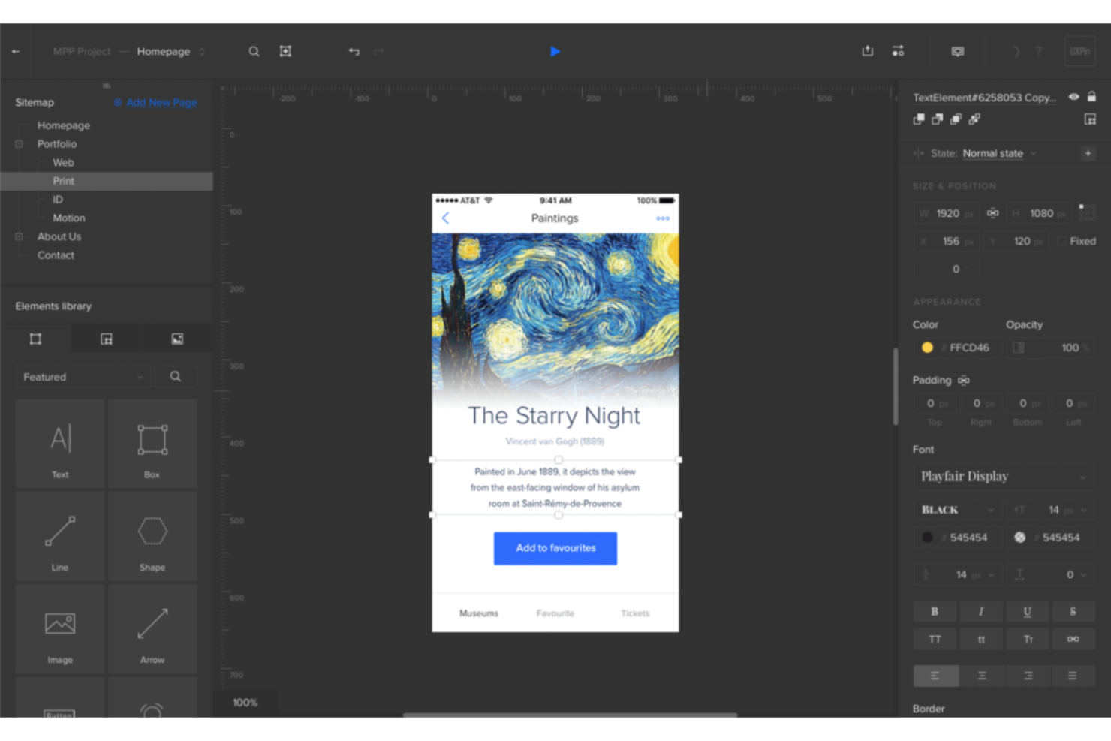
Task: Toggle bold formatting (B)
Action: [x=935, y=612]
